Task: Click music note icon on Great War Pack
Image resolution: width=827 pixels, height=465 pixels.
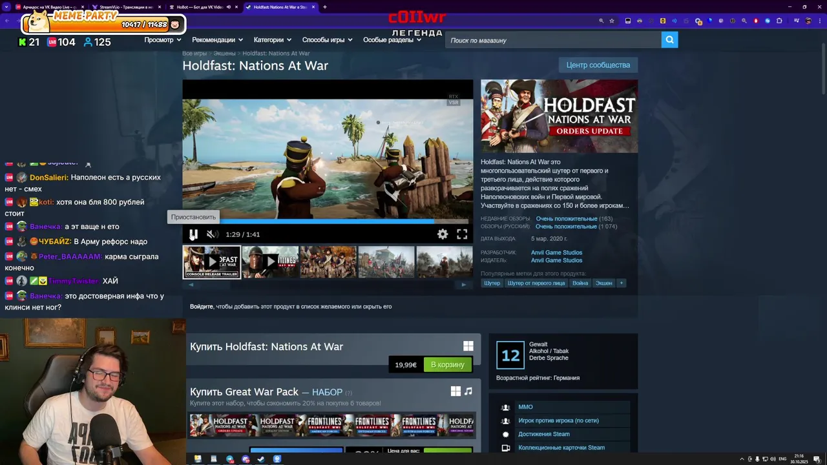Action: click(x=468, y=391)
